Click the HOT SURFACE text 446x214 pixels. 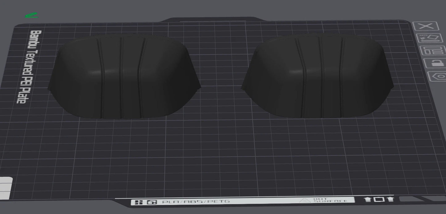pyautogui.click(x=331, y=200)
